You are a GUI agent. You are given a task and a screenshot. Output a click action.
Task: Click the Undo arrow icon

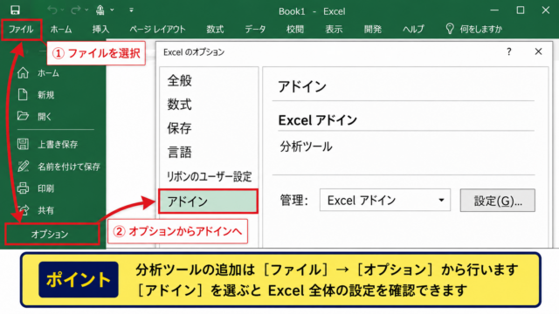coord(52,10)
